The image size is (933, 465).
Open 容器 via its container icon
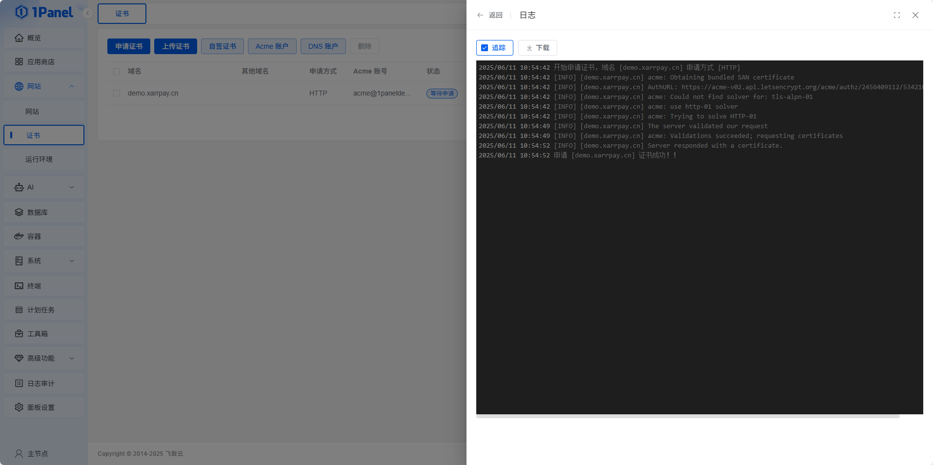(x=19, y=236)
